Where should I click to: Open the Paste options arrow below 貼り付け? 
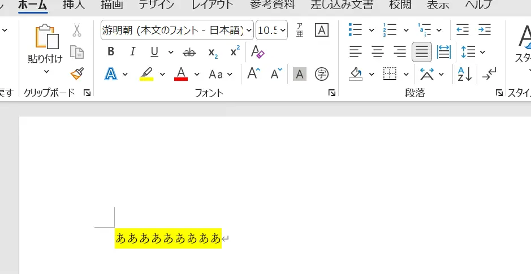point(46,72)
